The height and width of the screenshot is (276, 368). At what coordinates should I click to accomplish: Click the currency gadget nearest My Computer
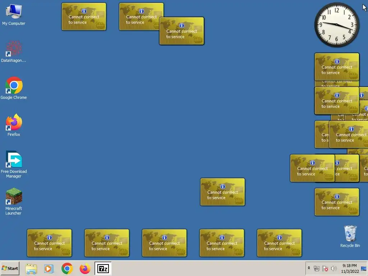click(x=84, y=17)
